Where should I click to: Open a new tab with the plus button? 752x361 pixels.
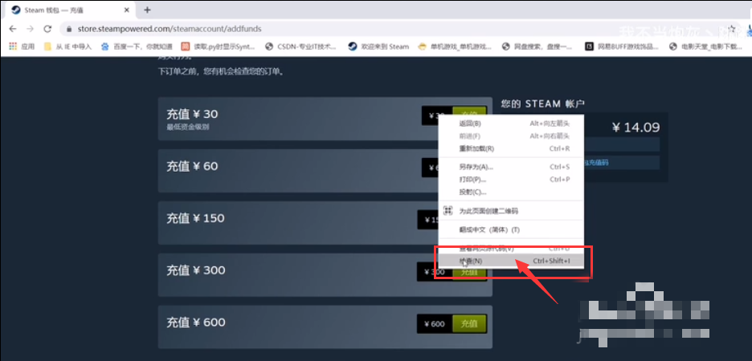point(147,10)
